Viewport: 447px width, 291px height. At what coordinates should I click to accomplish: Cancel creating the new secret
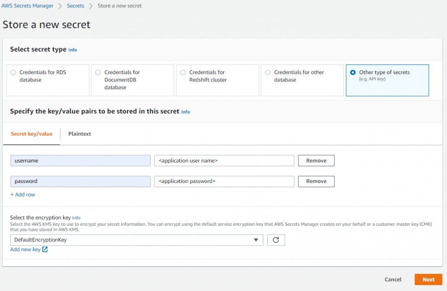[392, 279]
